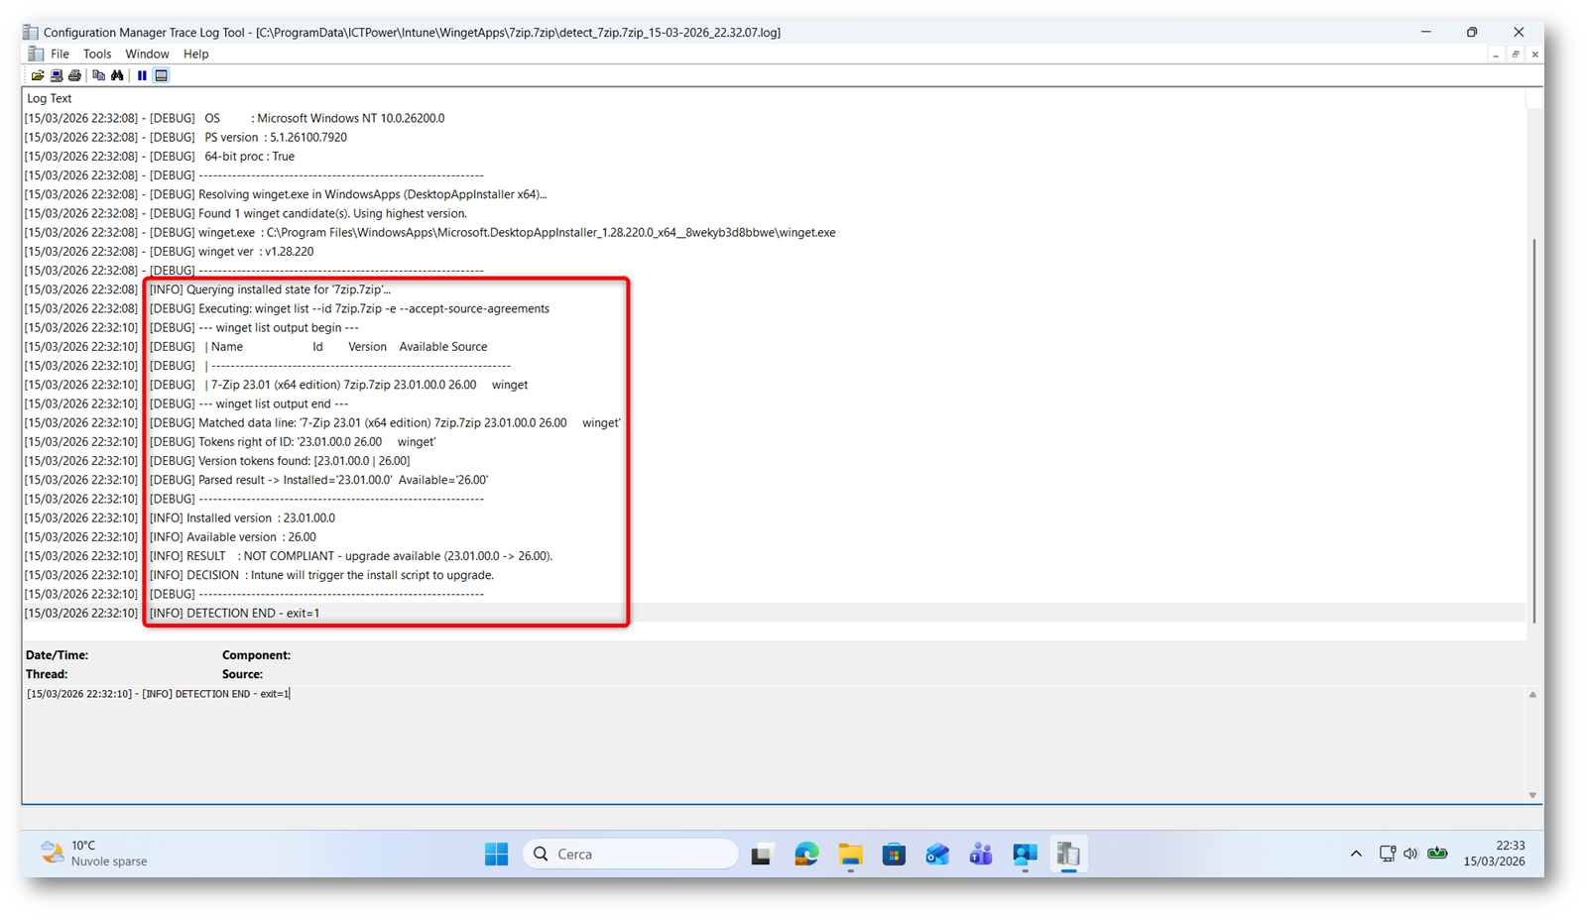Pause log updating with the pause icon
Screen dimensions: 1586x919
142,75
